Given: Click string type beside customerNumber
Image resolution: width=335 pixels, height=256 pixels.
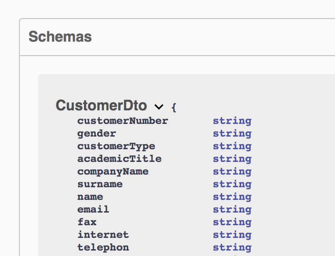Looking at the screenshot, I should coord(232,121).
